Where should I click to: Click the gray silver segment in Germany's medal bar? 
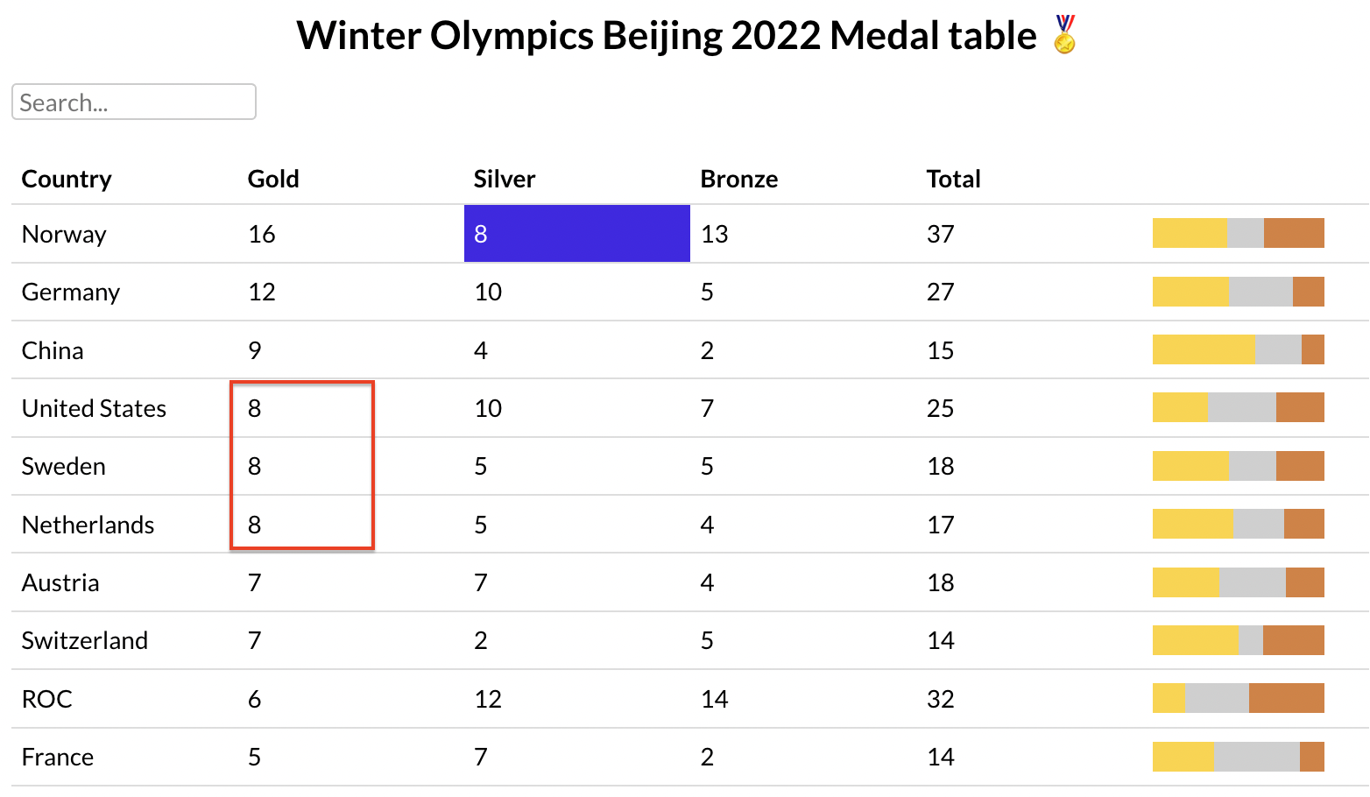pyautogui.click(x=1259, y=292)
